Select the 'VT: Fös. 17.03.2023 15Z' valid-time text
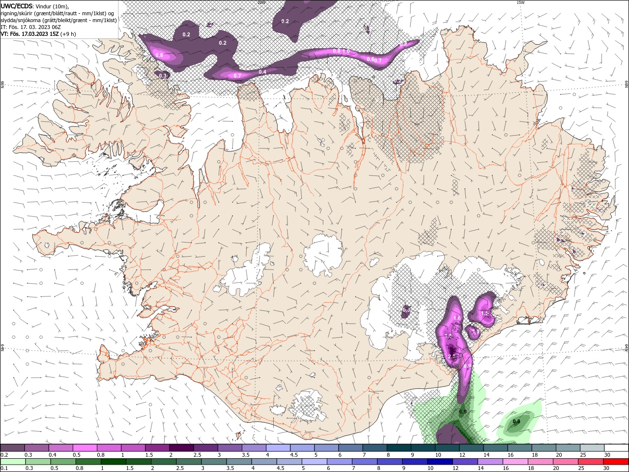The width and height of the screenshot is (629, 472). [x=29, y=34]
